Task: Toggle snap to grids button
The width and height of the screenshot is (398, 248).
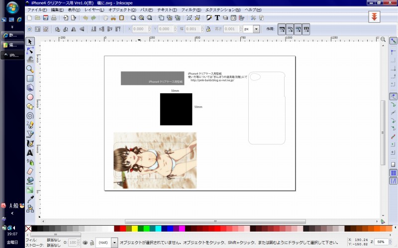Action: coord(393,173)
